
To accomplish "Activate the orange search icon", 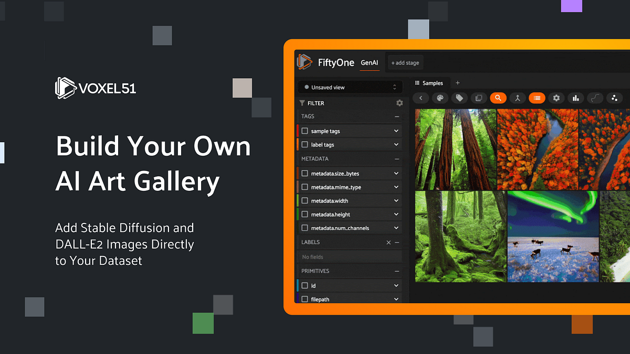I will [498, 98].
